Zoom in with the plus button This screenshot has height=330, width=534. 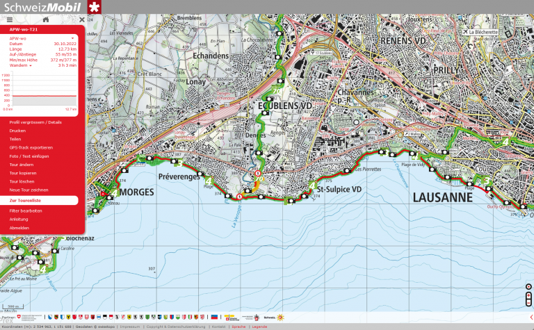pyautogui.click(x=528, y=295)
